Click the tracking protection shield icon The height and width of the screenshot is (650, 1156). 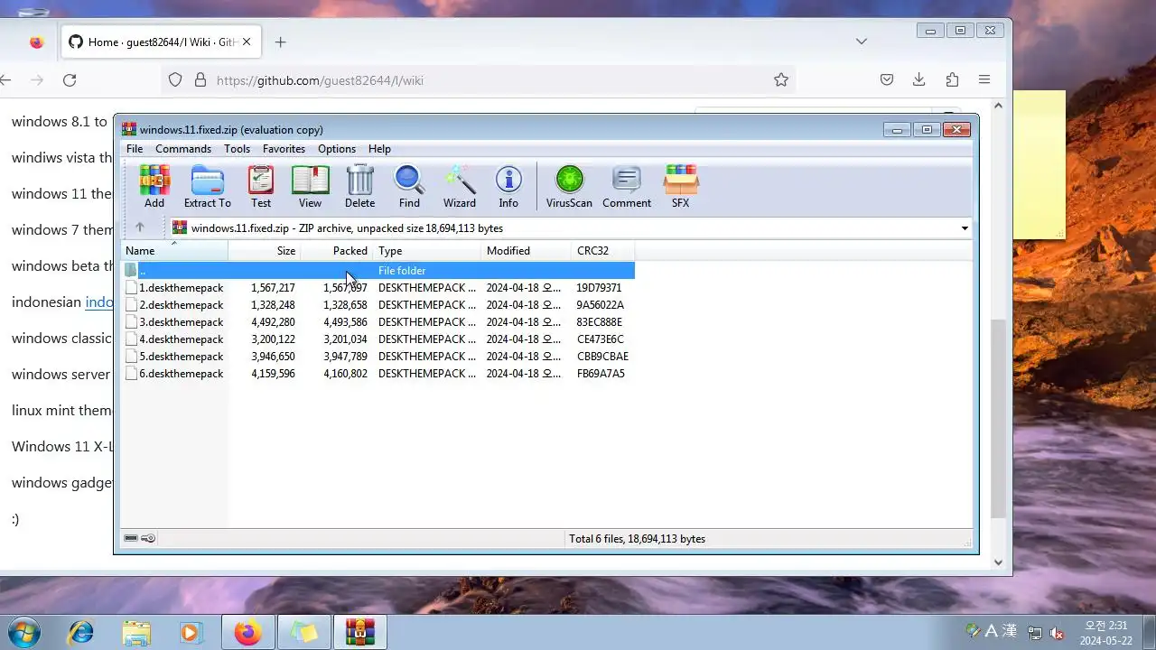tap(175, 80)
